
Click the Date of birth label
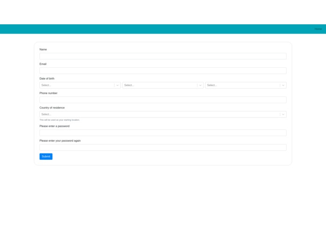pyautogui.click(x=47, y=79)
